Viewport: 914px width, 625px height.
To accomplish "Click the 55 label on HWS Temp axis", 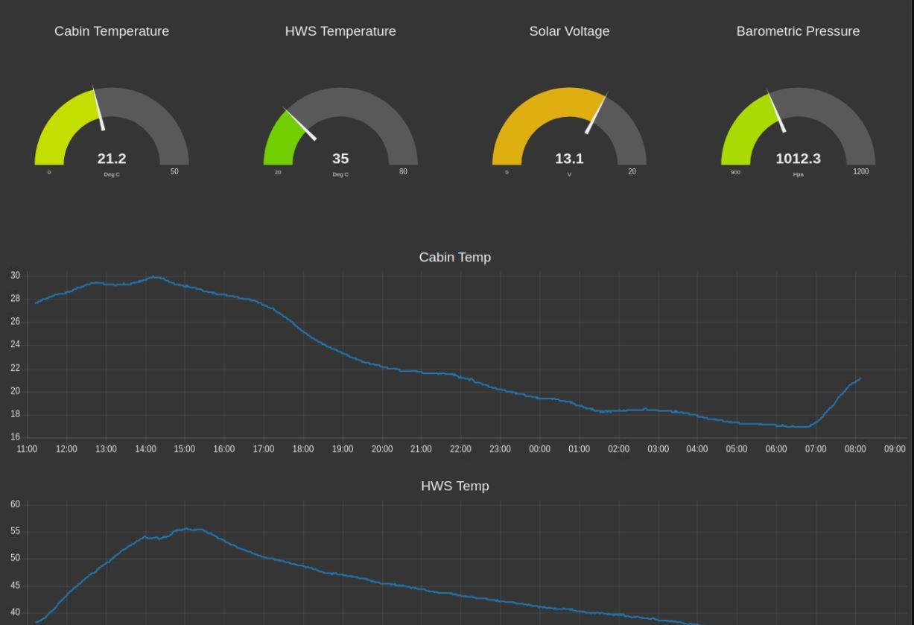I will [15, 531].
